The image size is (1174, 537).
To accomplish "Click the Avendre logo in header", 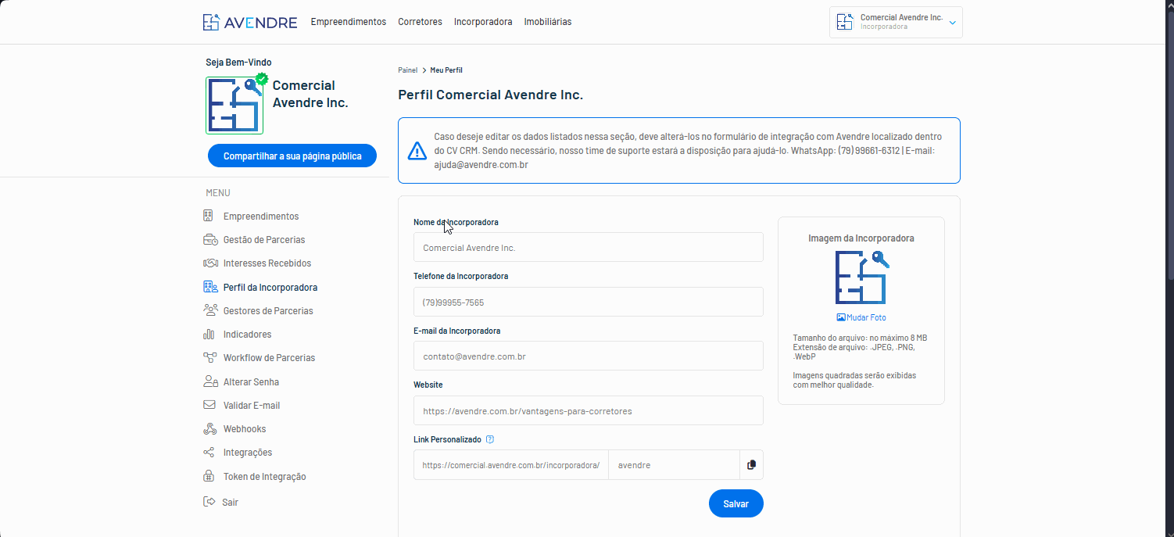I will pos(249,22).
